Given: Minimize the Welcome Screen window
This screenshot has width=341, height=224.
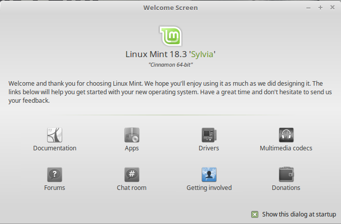Looking at the screenshot, I should tap(308, 8).
